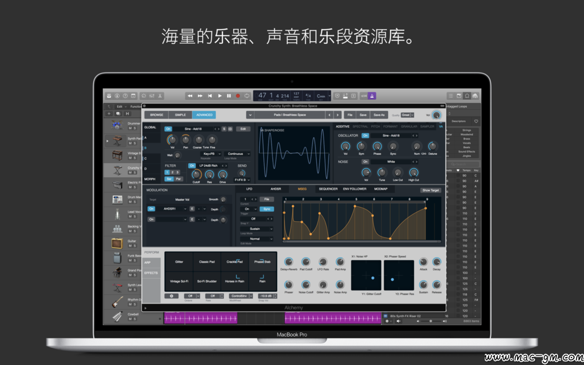The width and height of the screenshot is (584, 365).
Task: Select the Ser filter routing button
Action: tap(169, 178)
